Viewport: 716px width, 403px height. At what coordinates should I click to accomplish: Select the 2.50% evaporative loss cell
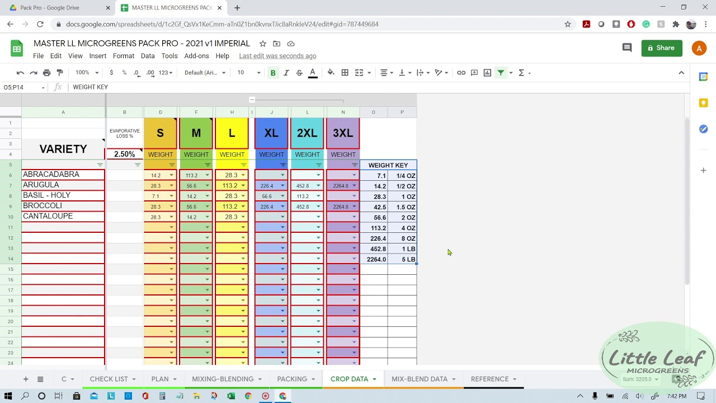coord(124,154)
